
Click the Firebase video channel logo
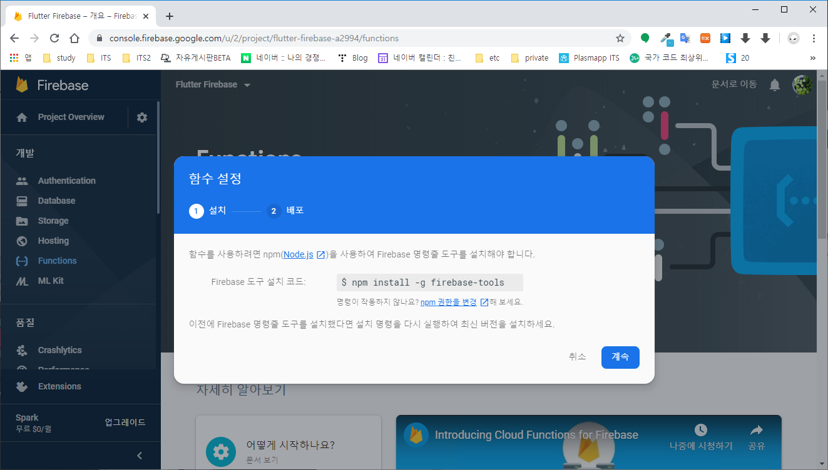(x=416, y=435)
